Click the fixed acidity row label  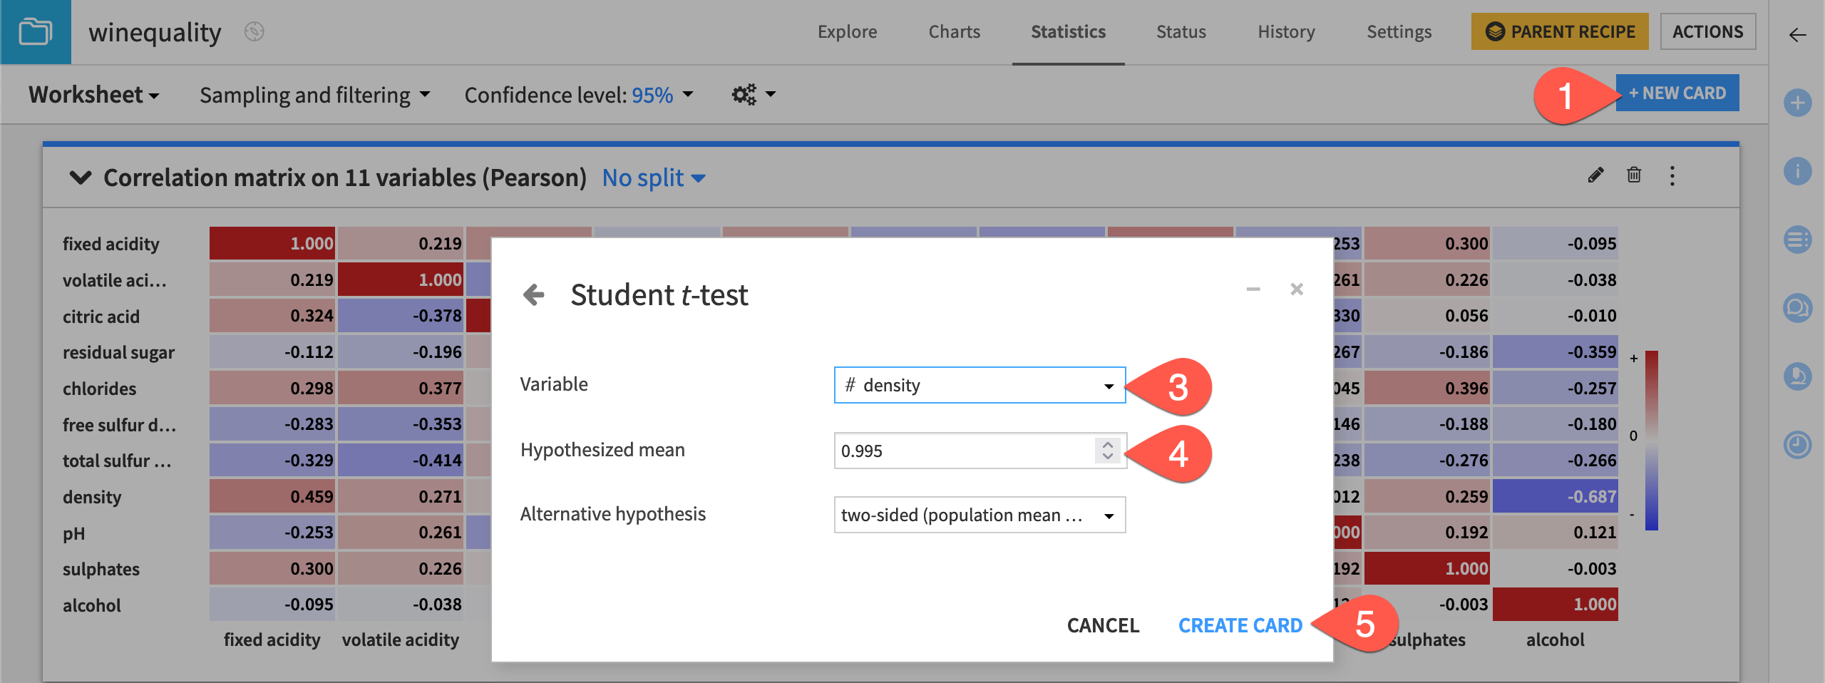pos(111,244)
